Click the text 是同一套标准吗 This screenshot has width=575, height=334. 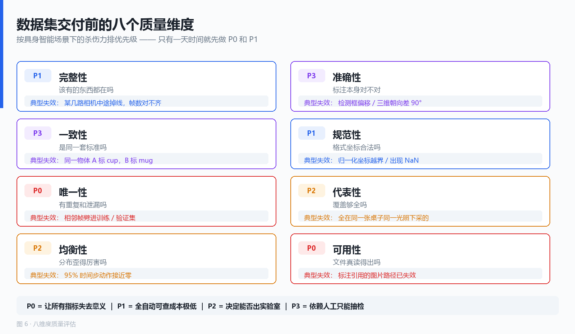tap(83, 147)
